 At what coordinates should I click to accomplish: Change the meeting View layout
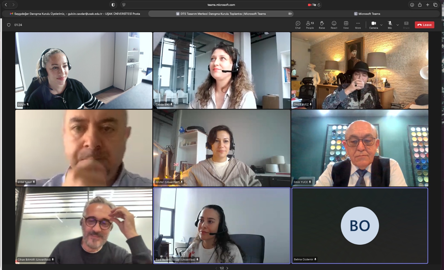coord(346,25)
